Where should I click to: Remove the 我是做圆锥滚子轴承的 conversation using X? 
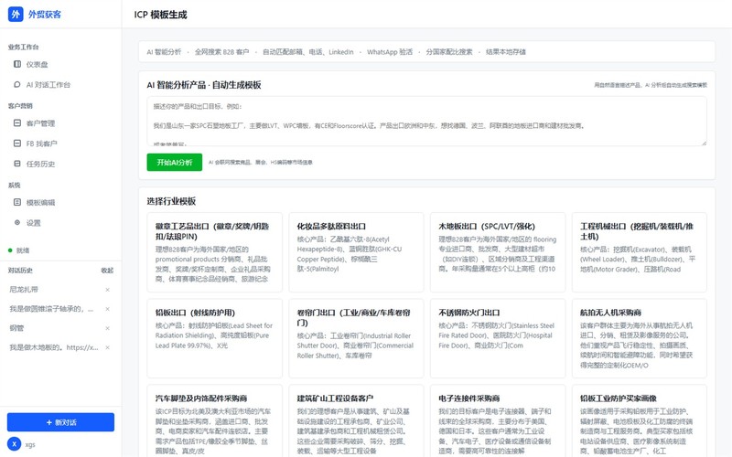pos(107,309)
